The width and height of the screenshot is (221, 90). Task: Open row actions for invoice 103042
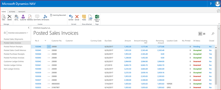coord(49,61)
